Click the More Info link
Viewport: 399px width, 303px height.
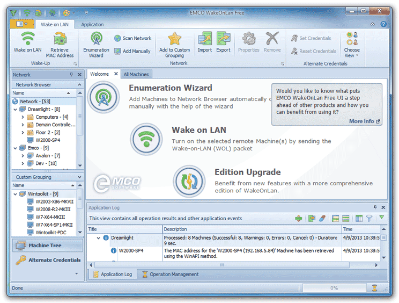coord(364,121)
